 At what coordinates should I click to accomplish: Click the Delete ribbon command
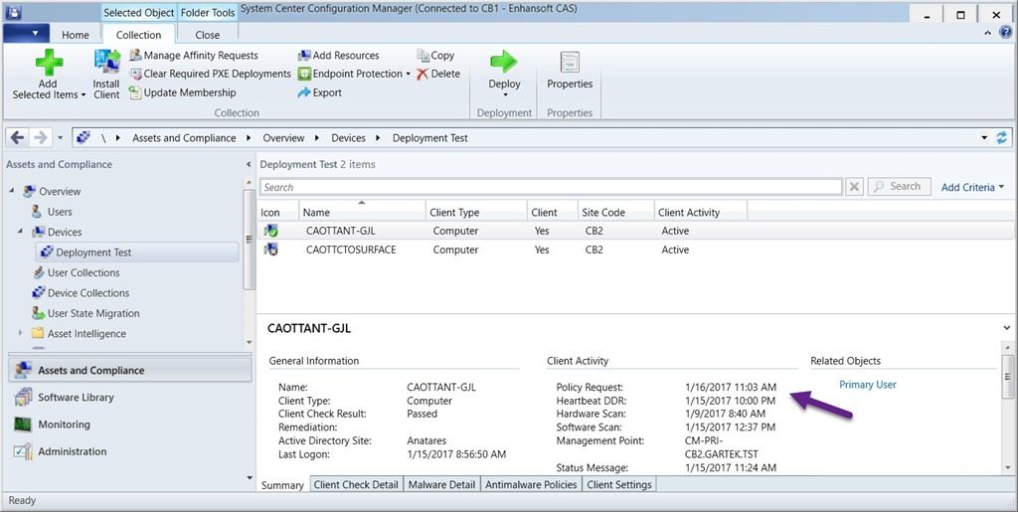[438, 74]
